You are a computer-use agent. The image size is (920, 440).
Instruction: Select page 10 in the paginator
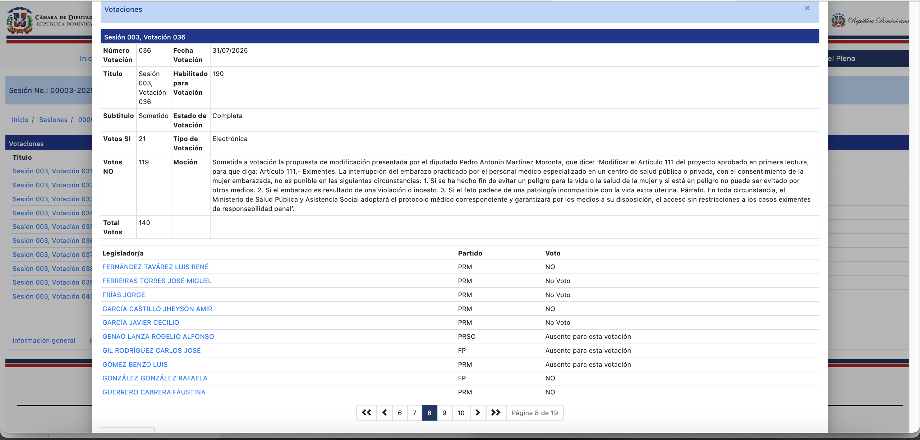pos(461,413)
